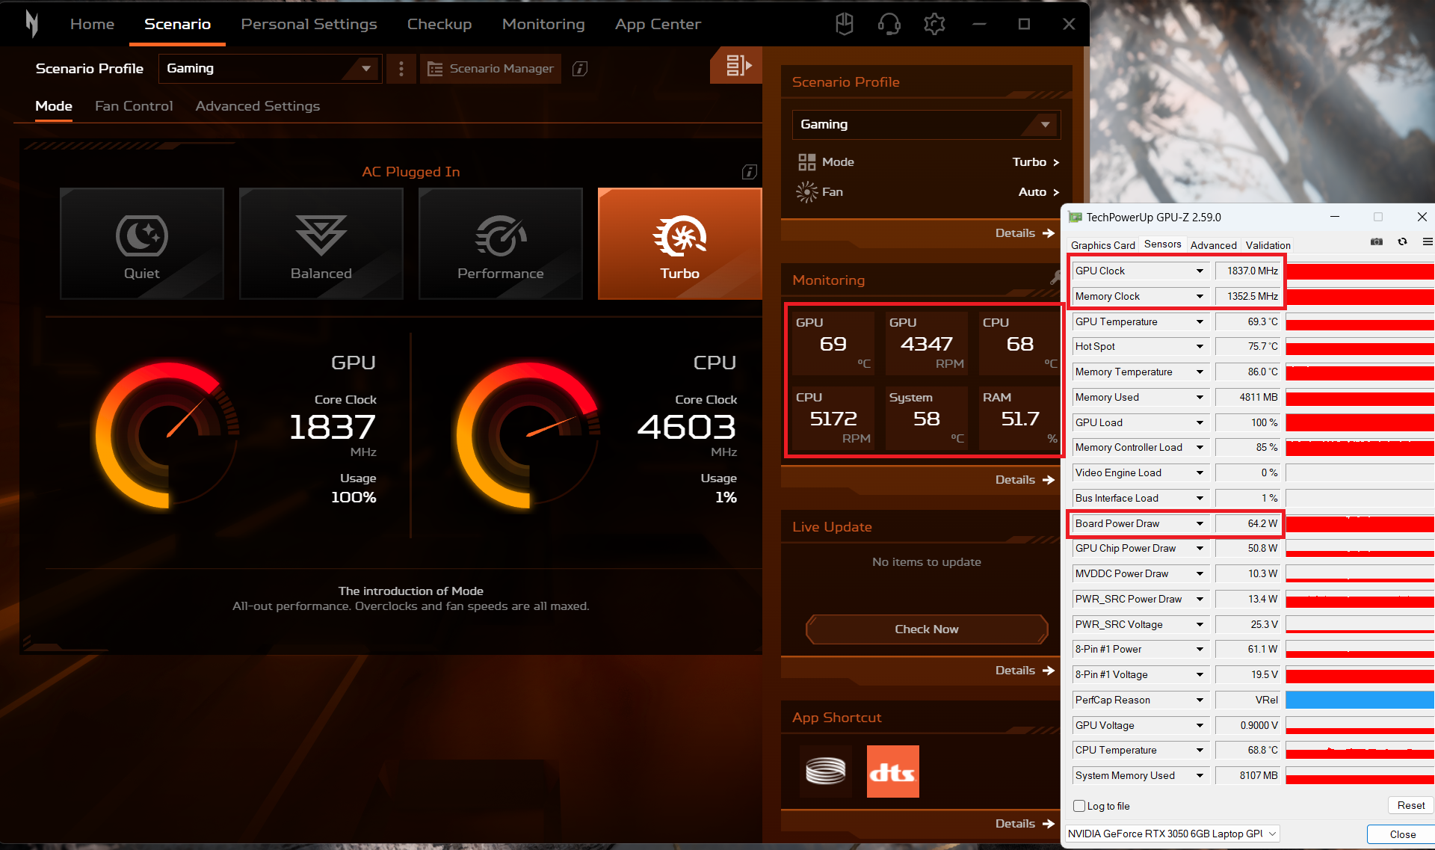Open the keyboard lighting shield icon

click(x=845, y=24)
